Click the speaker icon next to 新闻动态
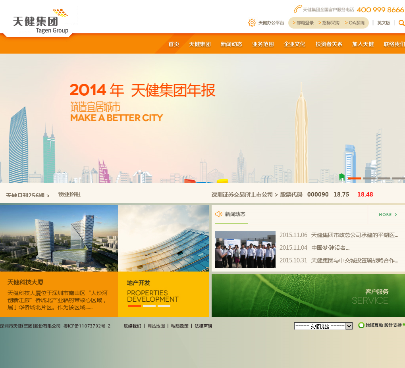This screenshot has height=368, width=405. (x=218, y=214)
